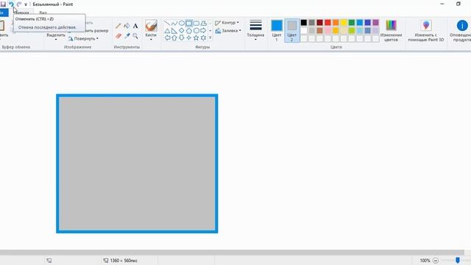This screenshot has height=265, width=471.
Task: Choose the Rectangle shape
Action: pos(189,23)
